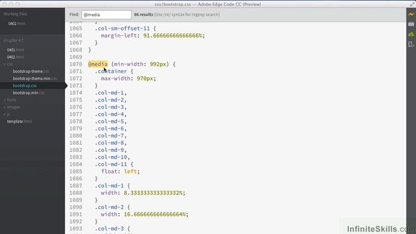This screenshot has height=234, width=416.
Task: Open 0401.html in the project tree
Action: pyautogui.click(x=16, y=50)
